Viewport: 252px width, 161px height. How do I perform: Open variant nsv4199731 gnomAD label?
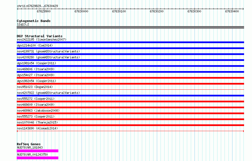coord(48,51)
